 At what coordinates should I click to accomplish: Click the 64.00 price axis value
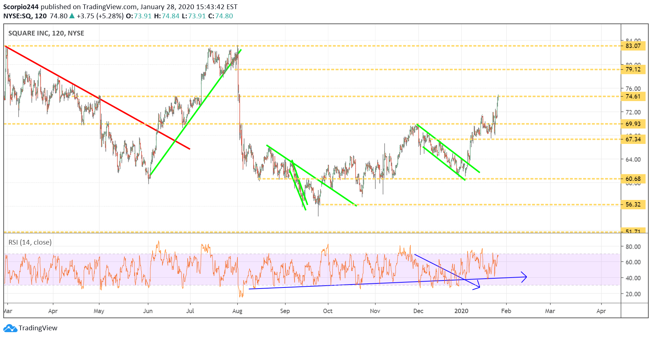pos(633,159)
